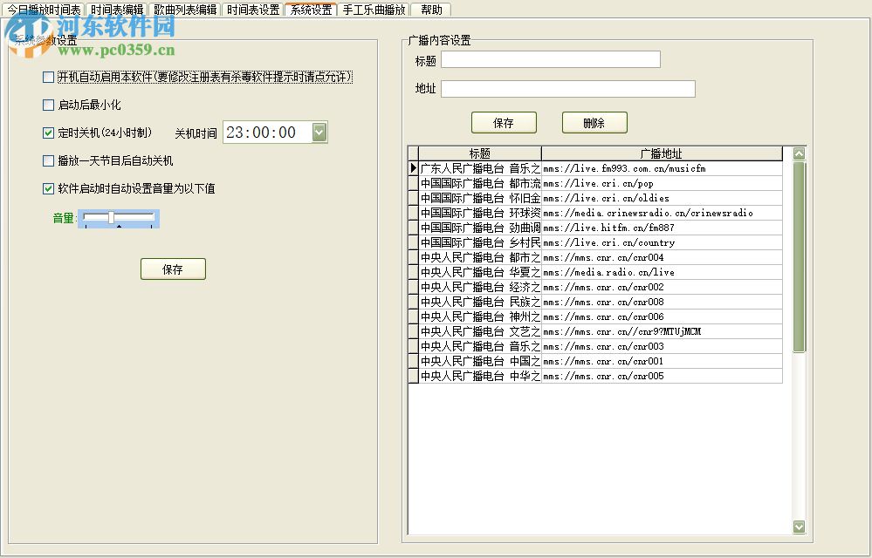Click the scroll up arrow of the list
The image size is (872, 558).
tap(800, 153)
